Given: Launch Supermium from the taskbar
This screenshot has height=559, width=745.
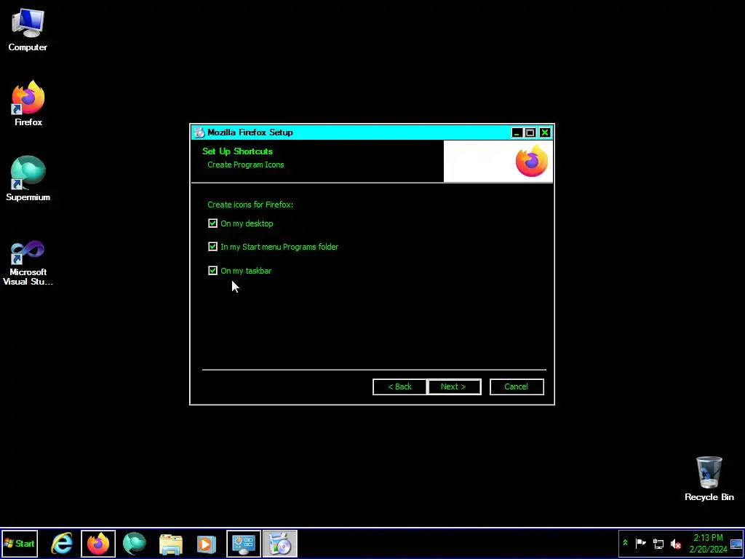Looking at the screenshot, I should click(x=135, y=543).
